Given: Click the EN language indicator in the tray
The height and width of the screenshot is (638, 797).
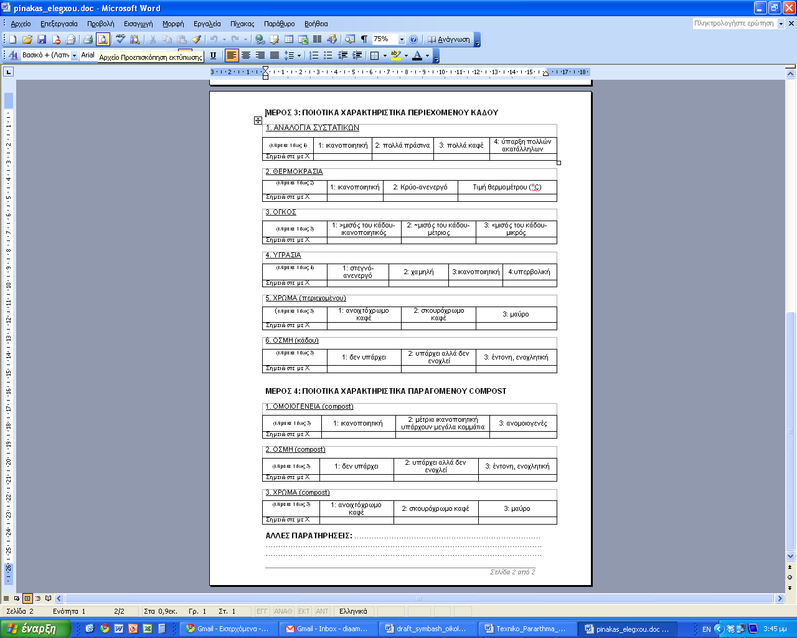Looking at the screenshot, I should pos(706,629).
